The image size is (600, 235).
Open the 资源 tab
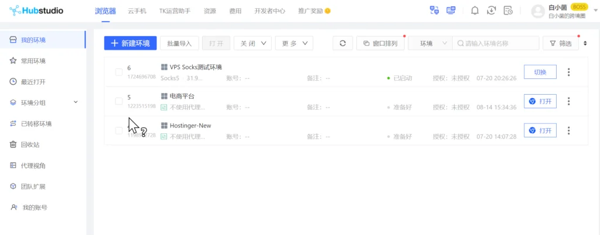[x=210, y=11]
